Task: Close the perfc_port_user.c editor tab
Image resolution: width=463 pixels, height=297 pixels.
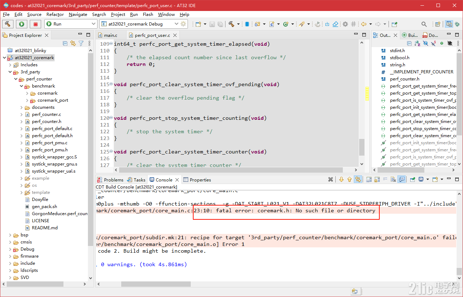Action: pos(175,35)
